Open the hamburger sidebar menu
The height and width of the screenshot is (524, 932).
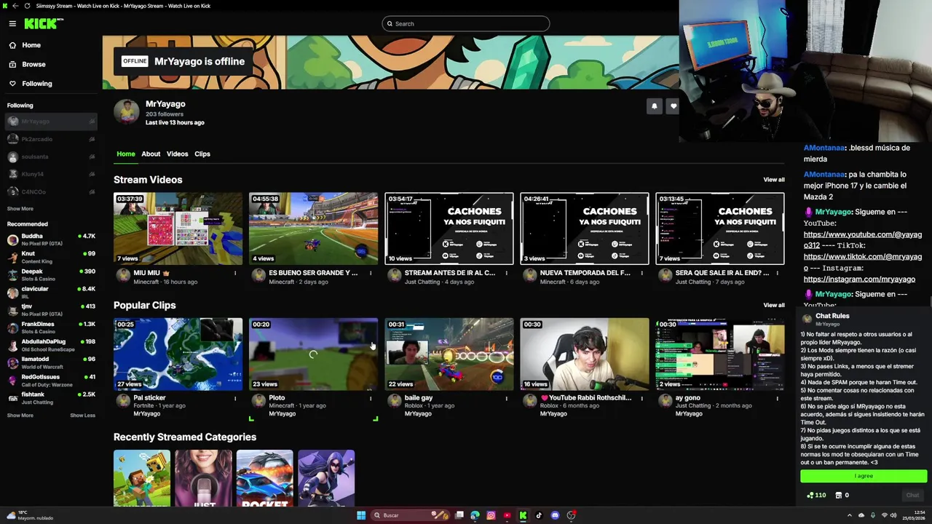point(12,23)
